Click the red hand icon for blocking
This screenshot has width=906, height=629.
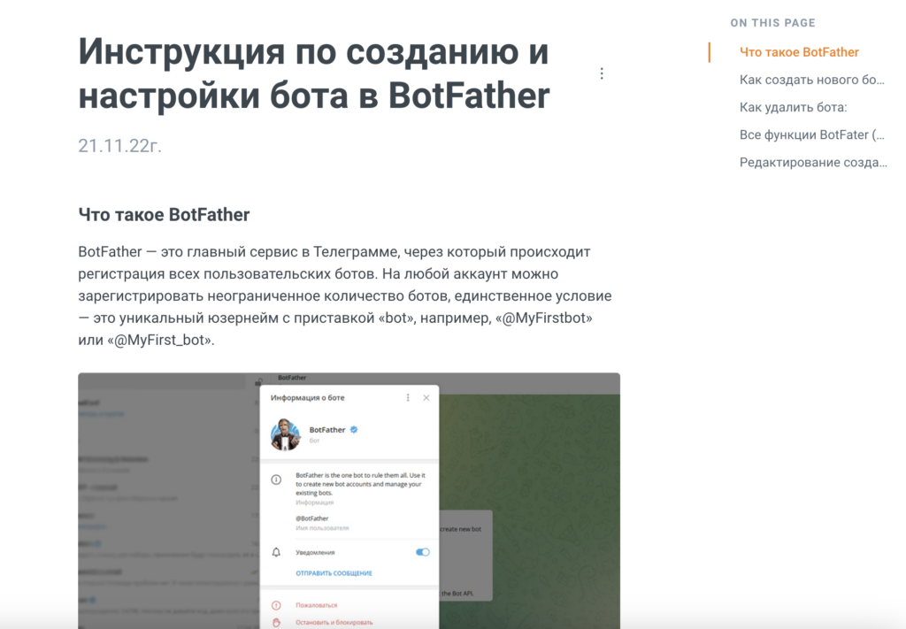(276, 622)
